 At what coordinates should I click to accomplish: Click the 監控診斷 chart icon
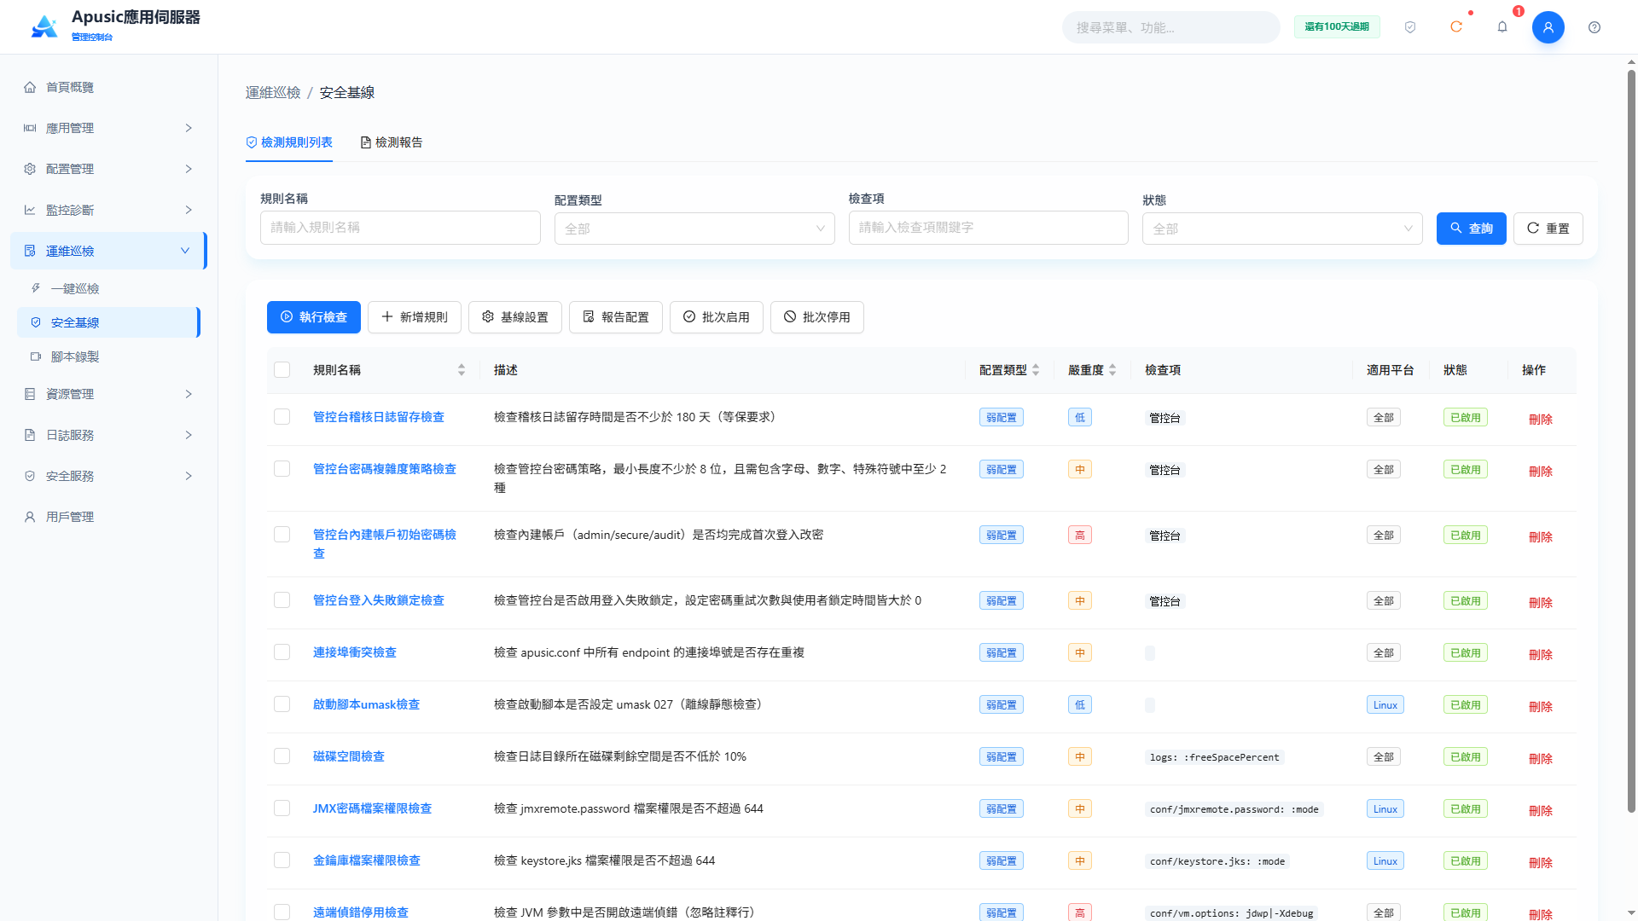tap(30, 210)
